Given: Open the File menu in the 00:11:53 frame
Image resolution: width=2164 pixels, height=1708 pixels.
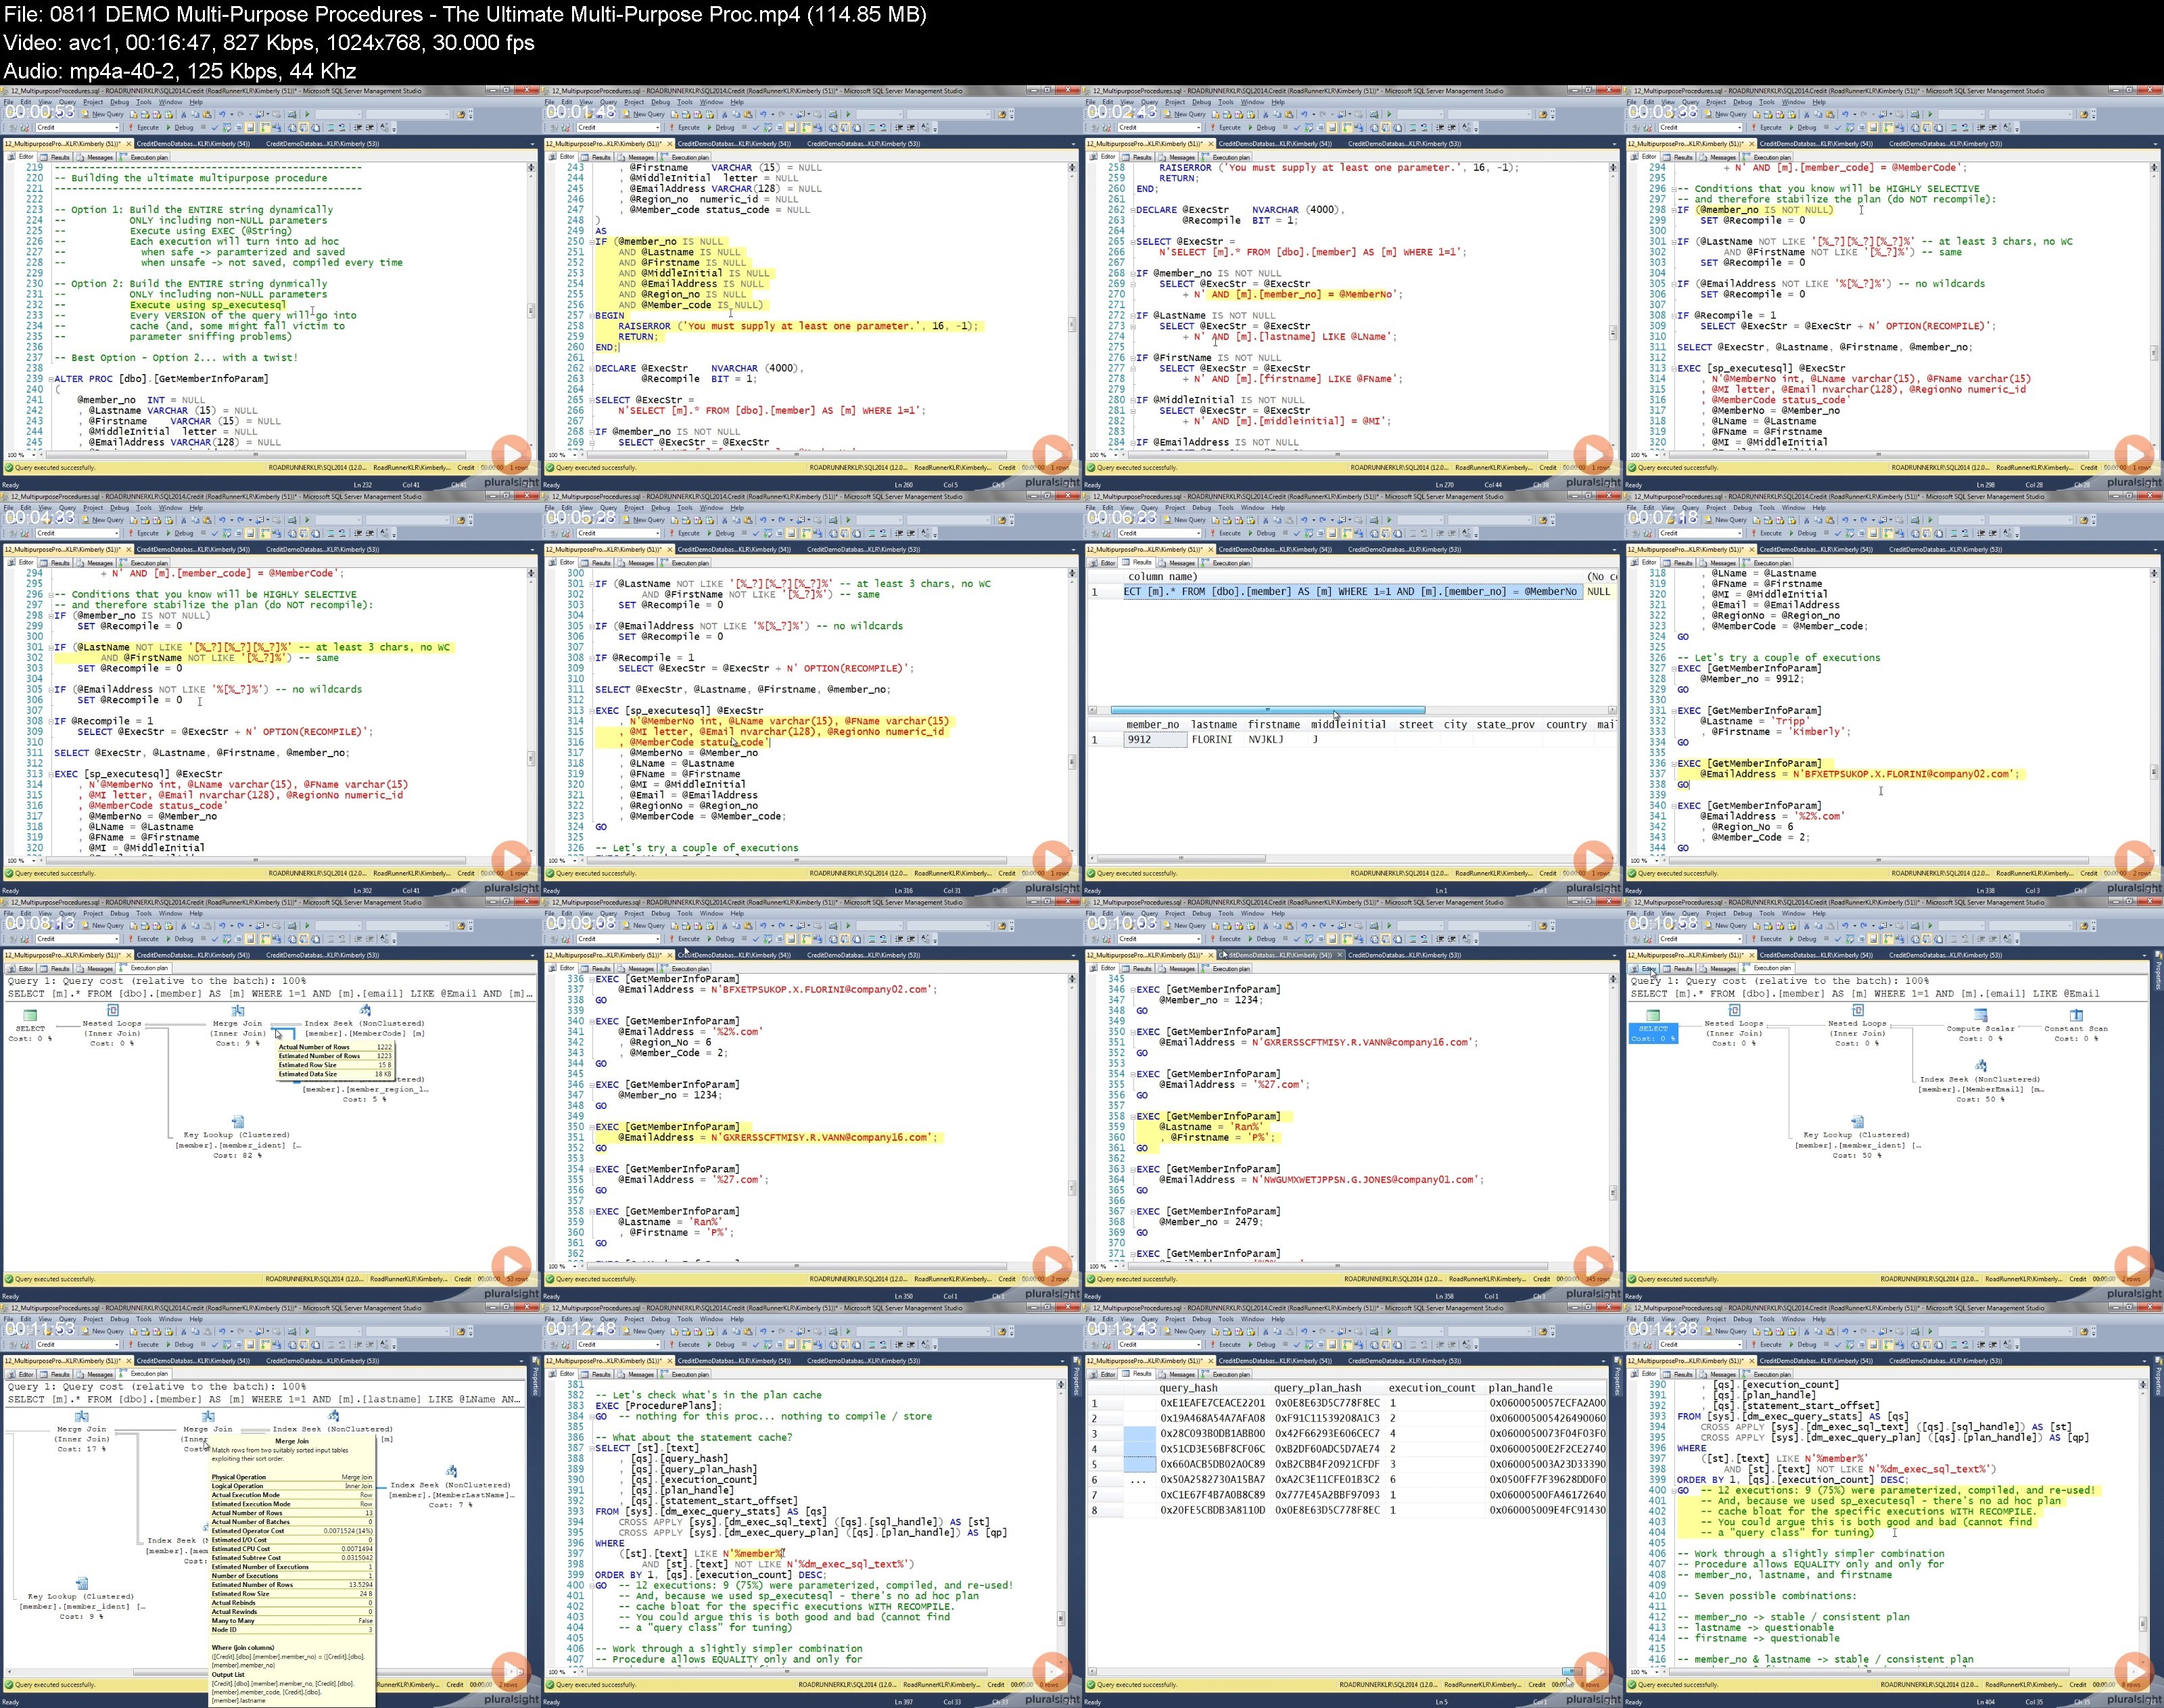Looking at the screenshot, I should pyautogui.click(x=8, y=1319).
